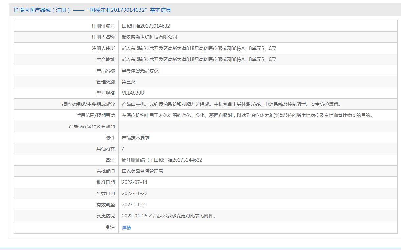
Task: Click the 基本信息 header title text
Action: 92,10
